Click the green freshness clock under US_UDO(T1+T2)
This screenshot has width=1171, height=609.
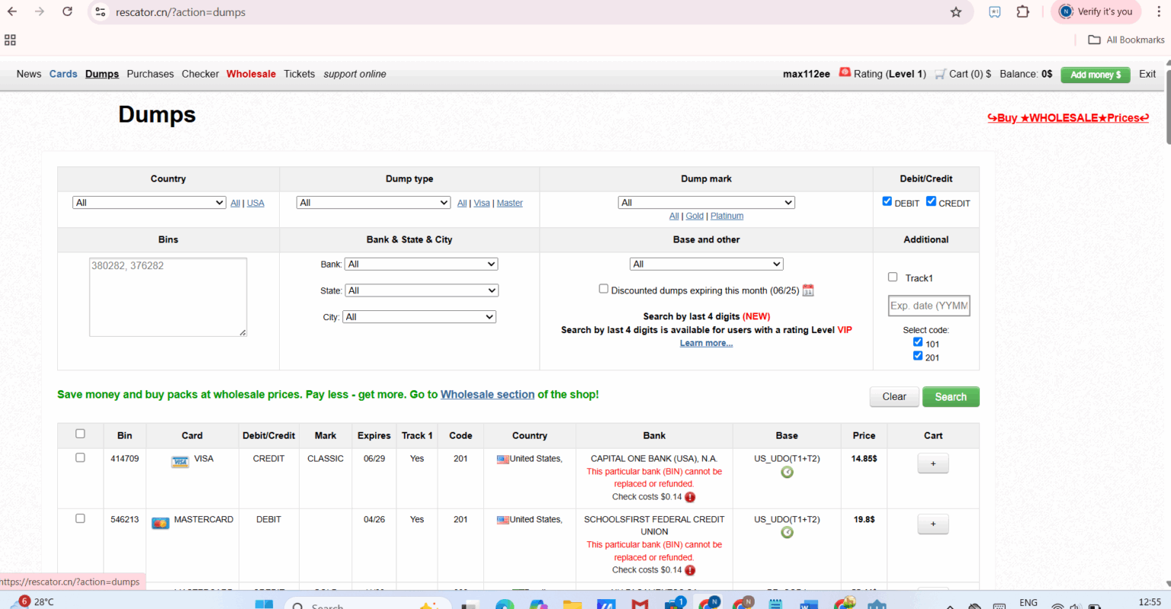coord(786,472)
